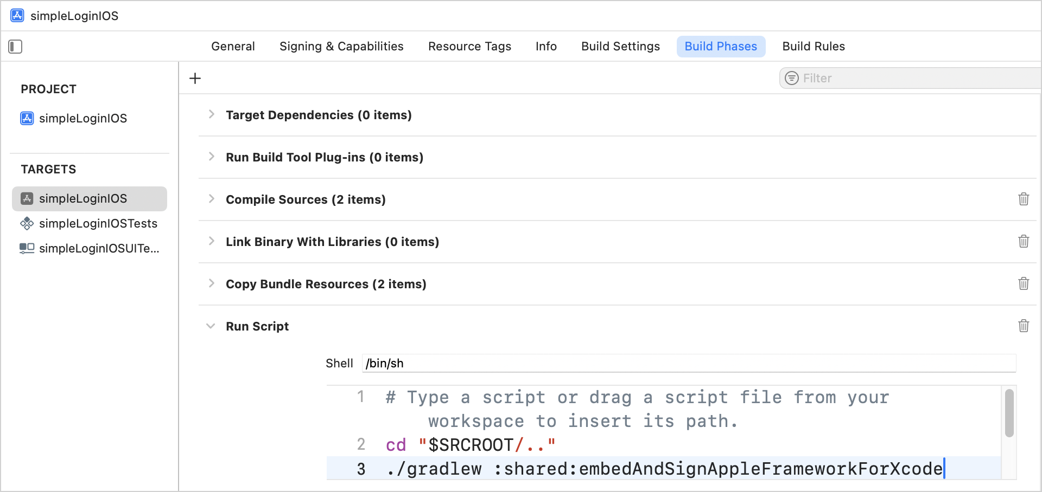This screenshot has width=1042, height=492.
Task: Click script line 3 gradlew command
Action: pyautogui.click(x=665, y=469)
